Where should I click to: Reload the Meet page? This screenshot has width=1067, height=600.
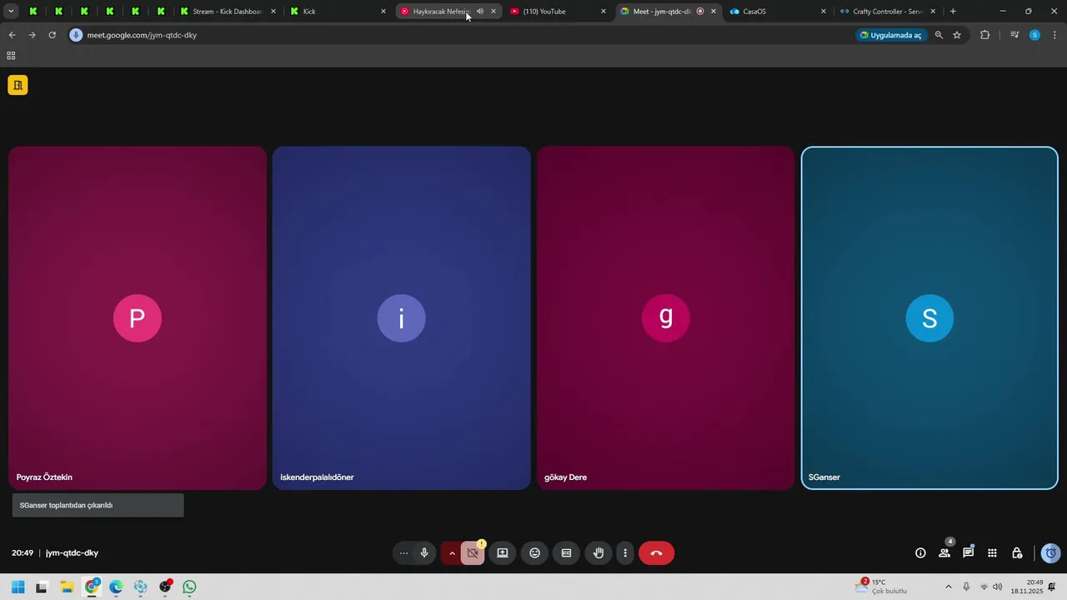point(52,35)
